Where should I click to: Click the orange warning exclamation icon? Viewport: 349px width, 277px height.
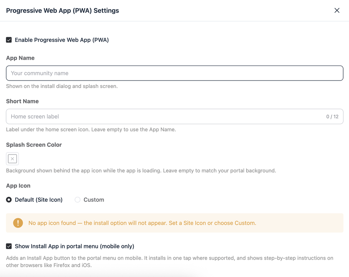pos(18,223)
